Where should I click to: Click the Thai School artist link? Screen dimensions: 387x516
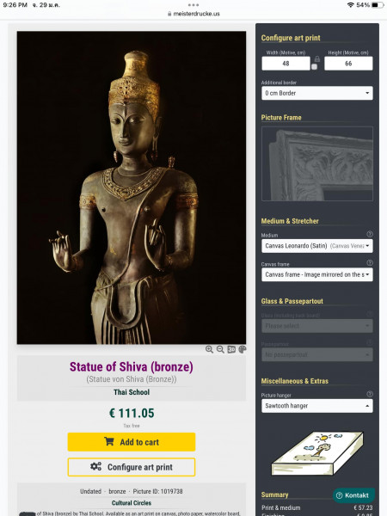click(132, 392)
